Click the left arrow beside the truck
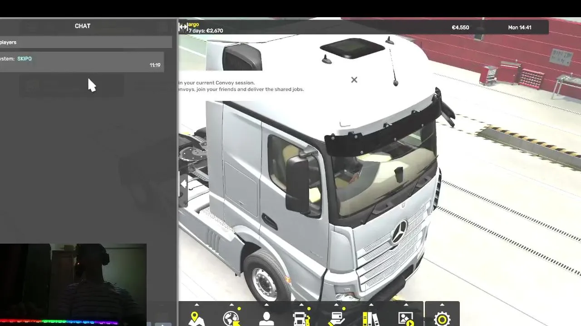The image size is (581, 326). pos(183,184)
